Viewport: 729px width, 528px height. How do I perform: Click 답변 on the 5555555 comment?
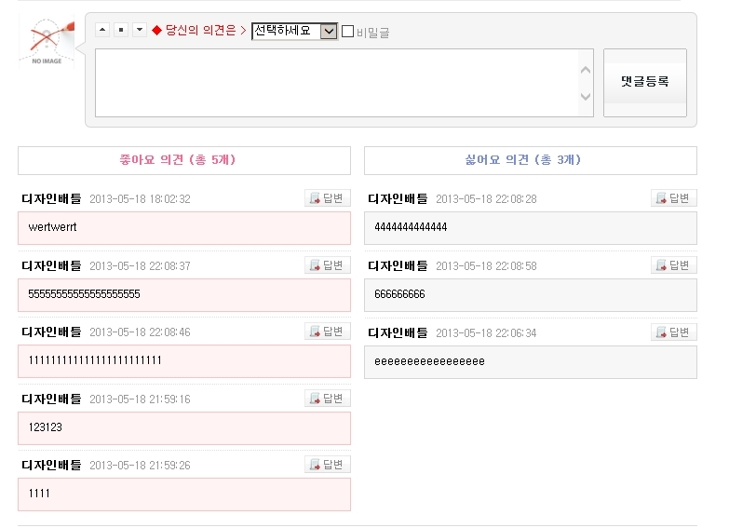pos(328,265)
